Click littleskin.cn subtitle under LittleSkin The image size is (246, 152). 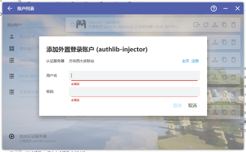coord(28,65)
